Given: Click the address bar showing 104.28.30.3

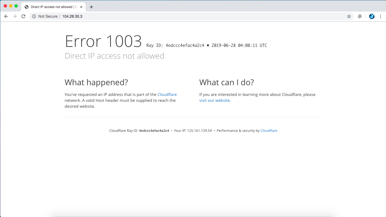Looking at the screenshot, I should click(x=188, y=16).
